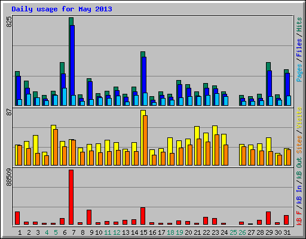The image size is (306, 239).
Task: Click the 825 scale label on hits chart
Action: [x=9, y=22]
